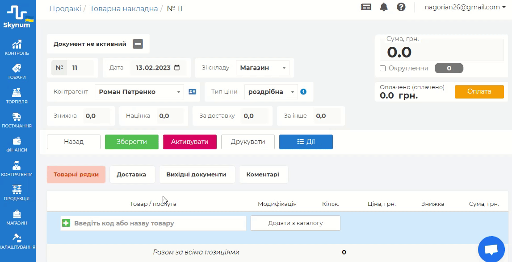Go to the Фінанси sidebar section
Viewport: 512px width, 262px height.
(17, 144)
